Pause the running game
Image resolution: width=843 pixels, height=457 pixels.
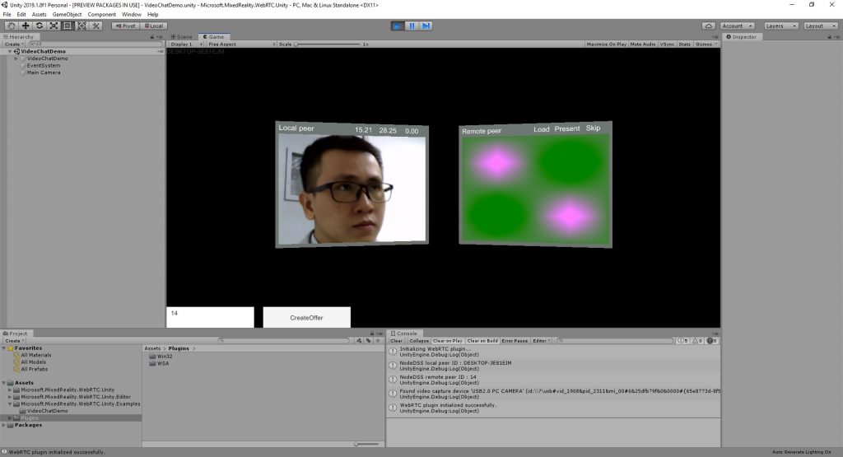click(412, 26)
